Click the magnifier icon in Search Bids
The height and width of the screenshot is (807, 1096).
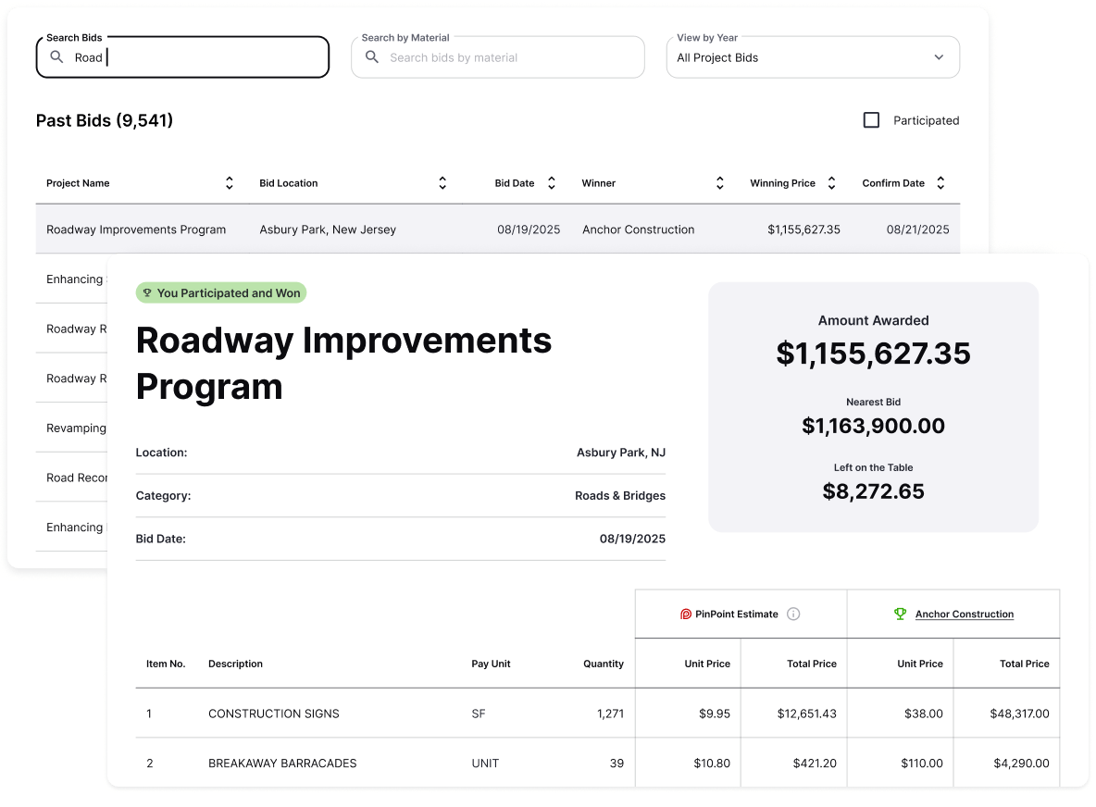(56, 57)
